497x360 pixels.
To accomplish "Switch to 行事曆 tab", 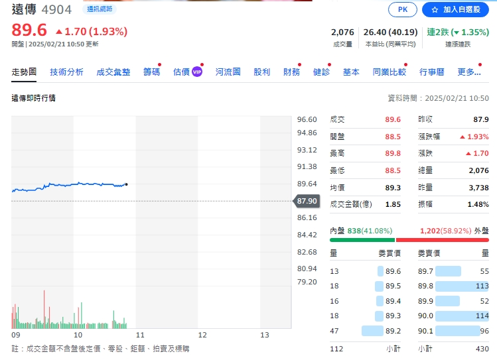I will point(431,72).
